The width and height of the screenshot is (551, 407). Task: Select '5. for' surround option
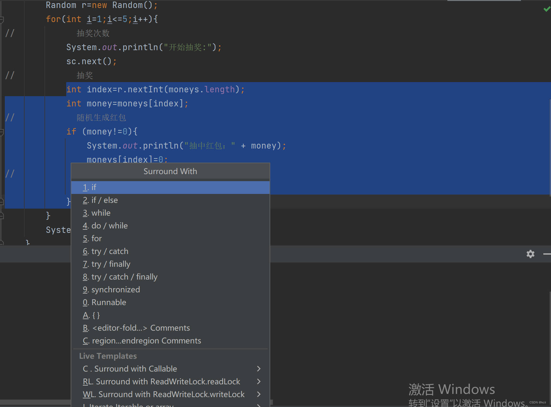(170, 238)
